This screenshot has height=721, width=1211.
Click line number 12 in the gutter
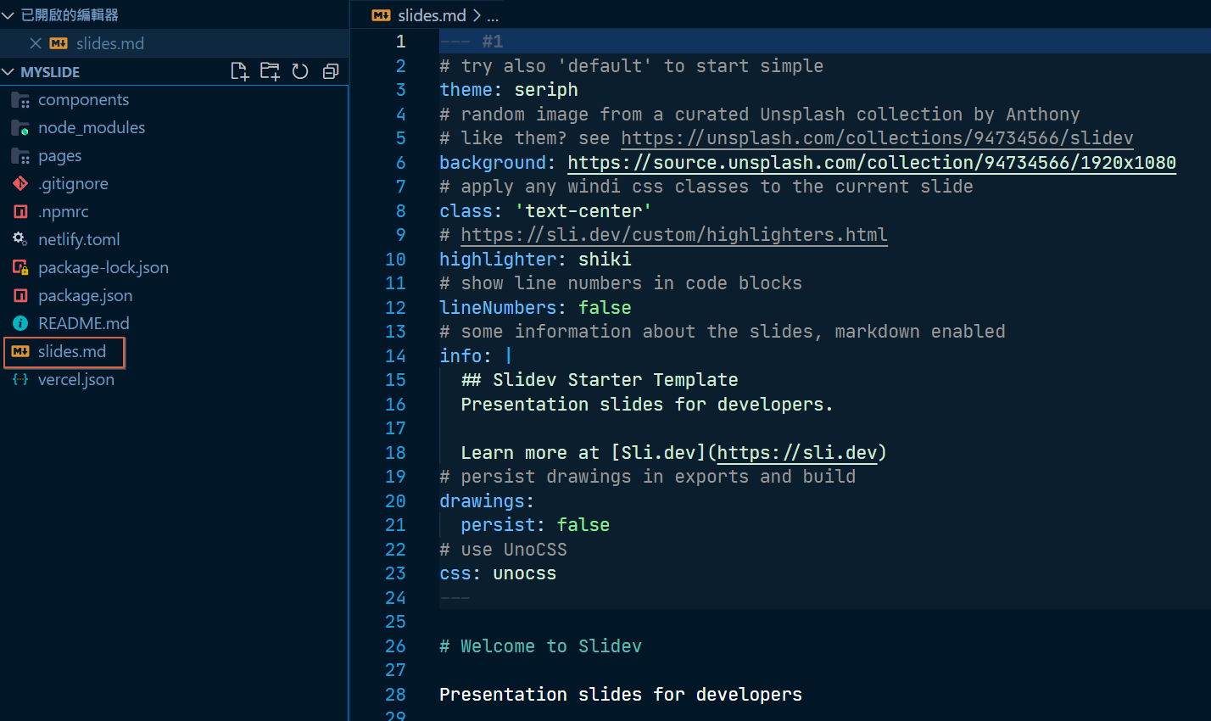click(x=395, y=308)
